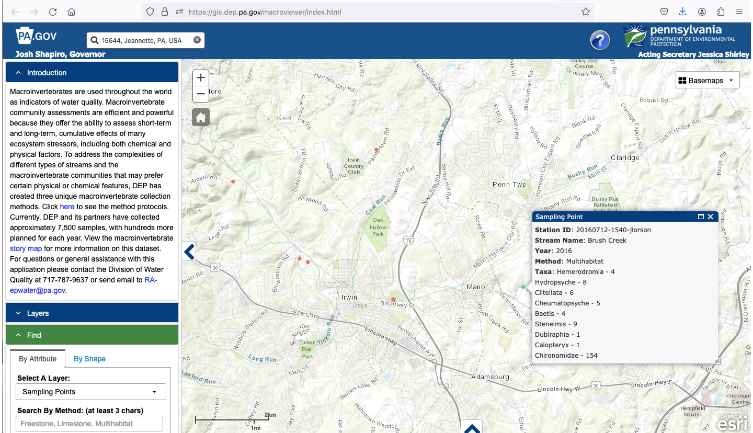The image size is (753, 433).
Task: Open the help question mark icon
Action: point(600,40)
